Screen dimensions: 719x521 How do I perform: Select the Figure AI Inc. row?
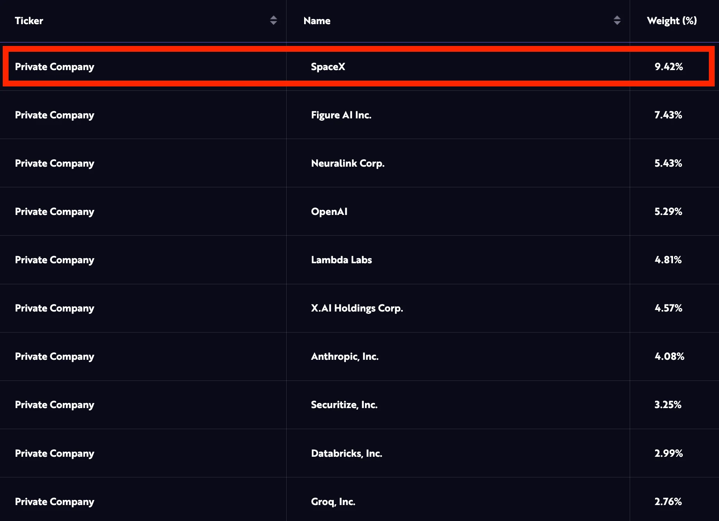point(341,115)
